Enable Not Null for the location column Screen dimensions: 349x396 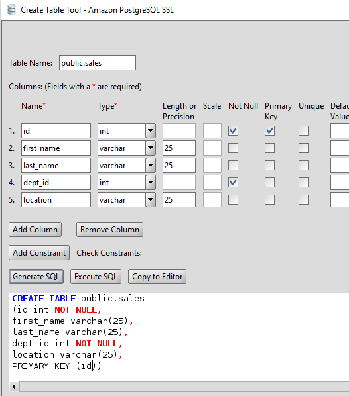233,200
